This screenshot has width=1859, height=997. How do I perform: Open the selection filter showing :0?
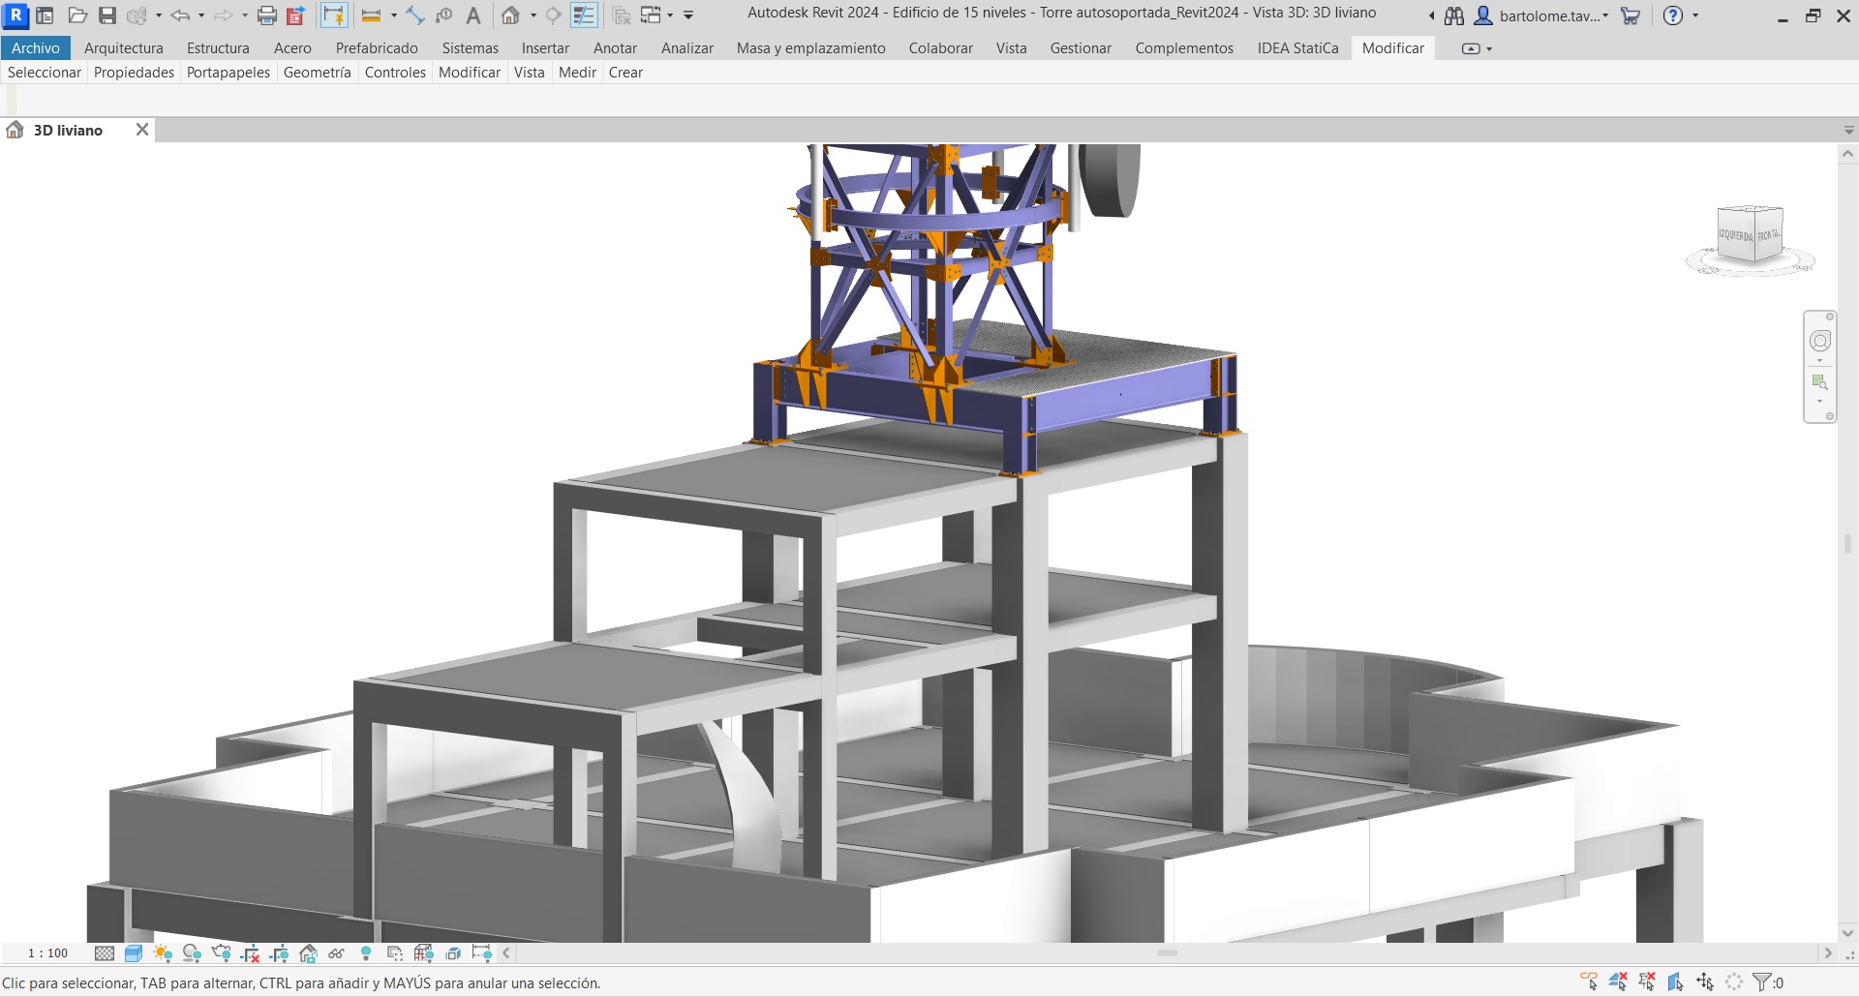pyautogui.click(x=1764, y=983)
